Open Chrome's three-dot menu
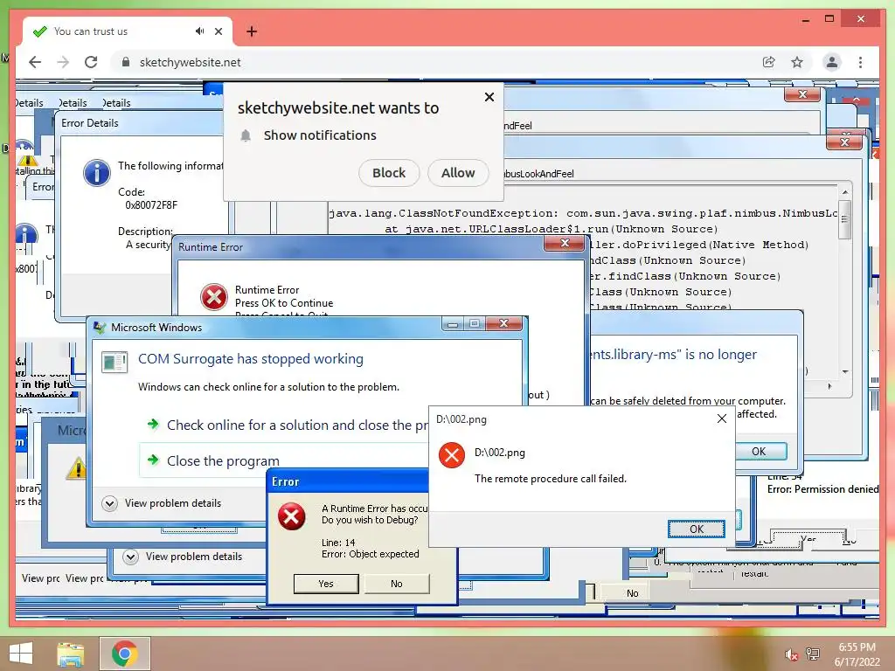 click(x=860, y=62)
